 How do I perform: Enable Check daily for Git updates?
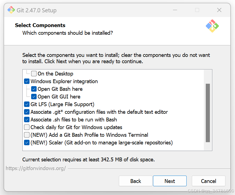(x=27, y=127)
